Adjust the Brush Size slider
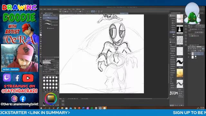 click(50, 65)
